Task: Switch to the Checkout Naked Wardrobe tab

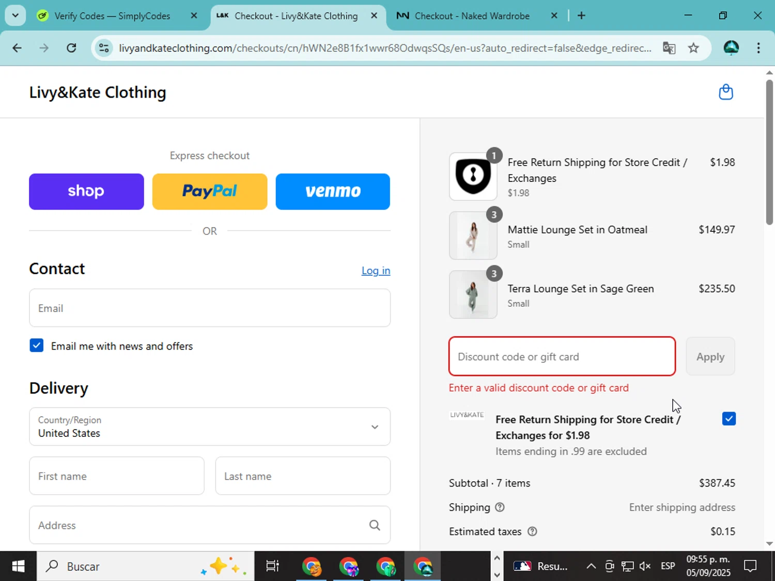Action: coord(472,16)
